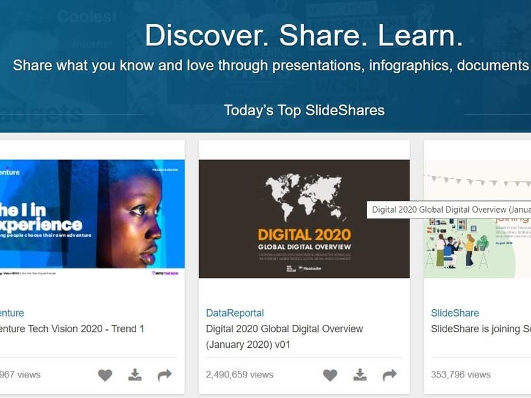The image size is (531, 398).
Task: Click the 2,490,659 views count
Action: coord(239,374)
